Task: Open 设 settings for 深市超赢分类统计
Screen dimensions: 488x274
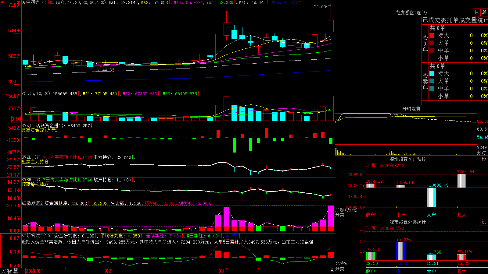Action: pos(484,222)
